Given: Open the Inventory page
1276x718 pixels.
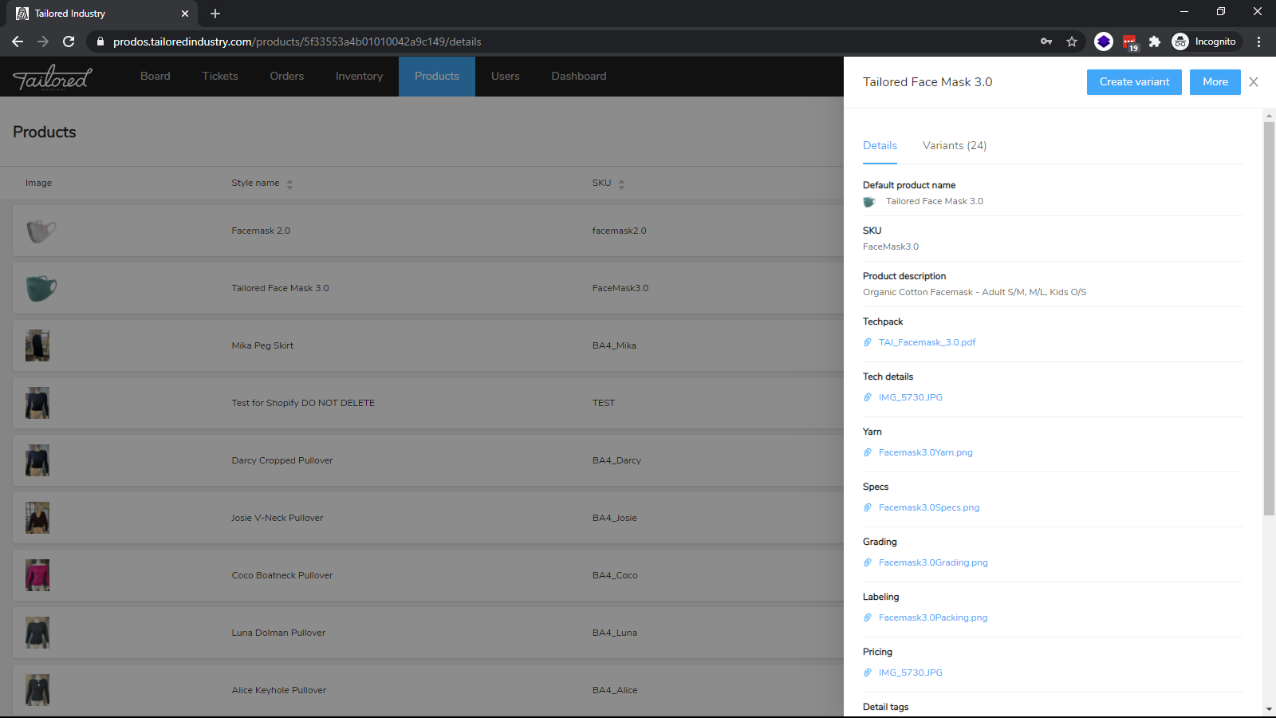Looking at the screenshot, I should click(x=359, y=77).
